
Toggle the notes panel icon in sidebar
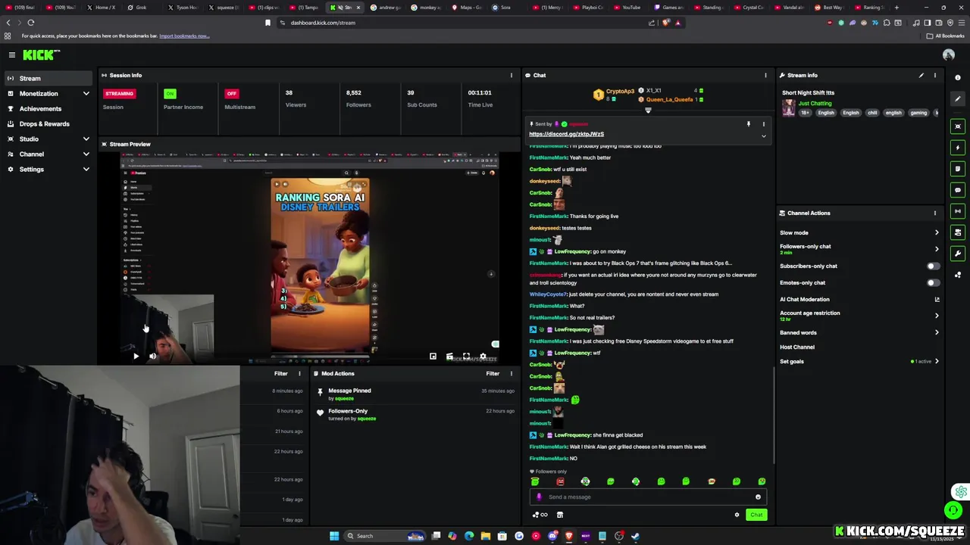coord(958,169)
